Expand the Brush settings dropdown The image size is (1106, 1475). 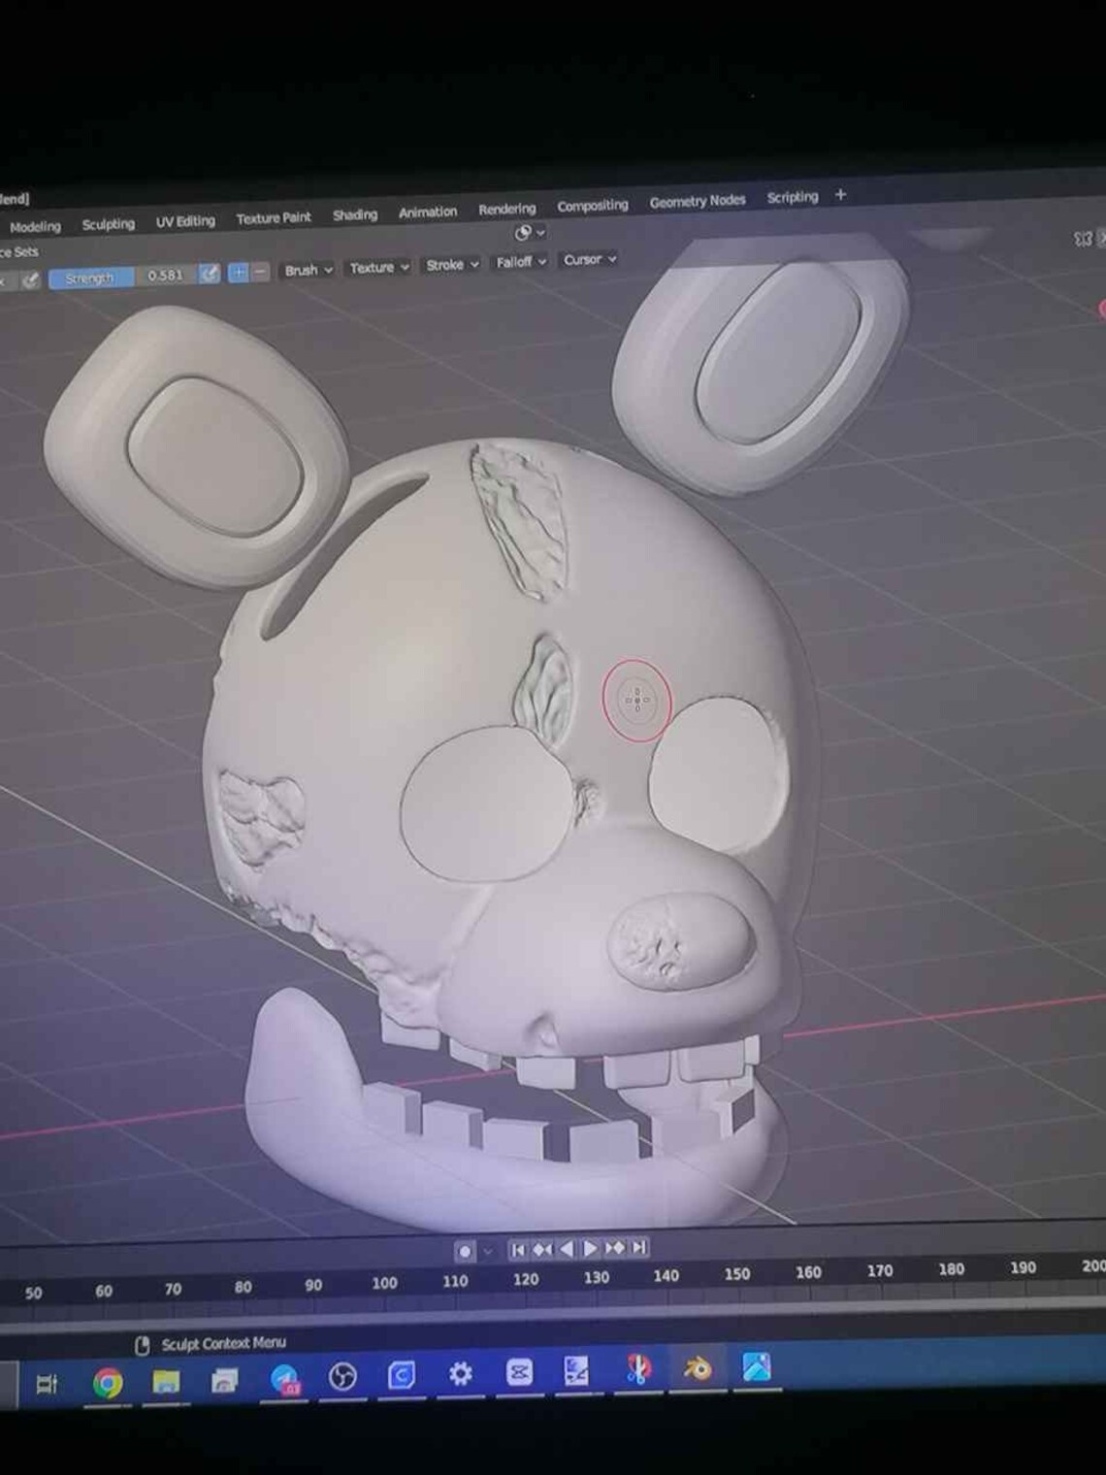[x=309, y=270]
